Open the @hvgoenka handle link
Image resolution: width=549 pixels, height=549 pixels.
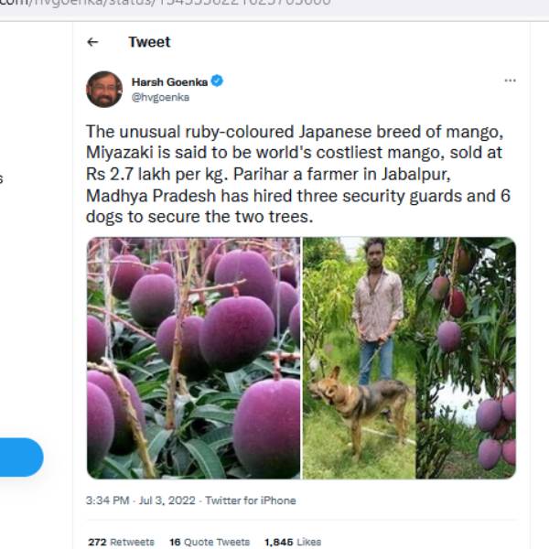(x=160, y=97)
